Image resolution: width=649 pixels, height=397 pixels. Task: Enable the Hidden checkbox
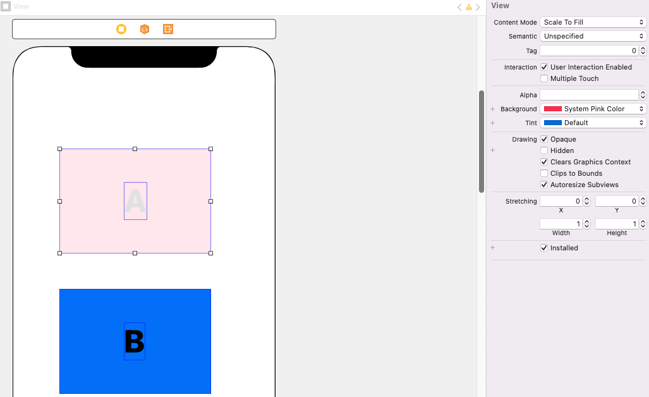544,150
